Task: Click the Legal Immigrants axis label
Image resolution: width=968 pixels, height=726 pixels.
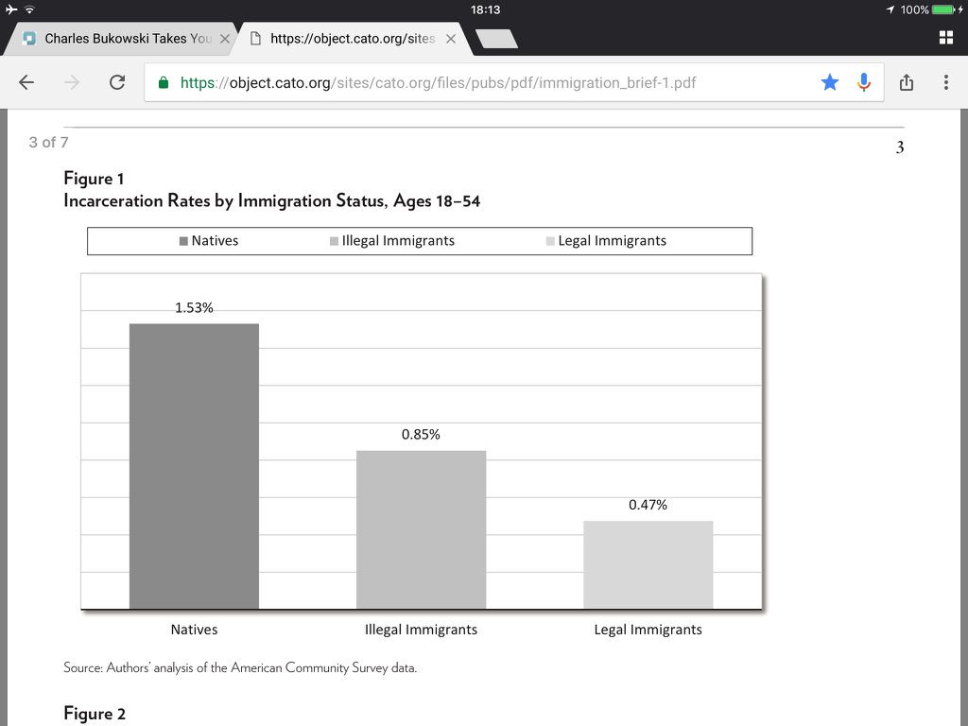Action: pyautogui.click(x=648, y=630)
